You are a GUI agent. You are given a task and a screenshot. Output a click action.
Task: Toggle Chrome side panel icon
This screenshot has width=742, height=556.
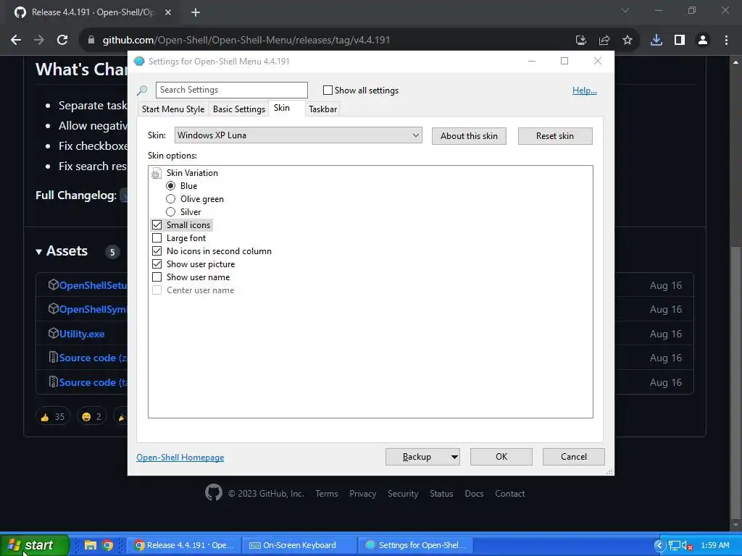(x=680, y=41)
